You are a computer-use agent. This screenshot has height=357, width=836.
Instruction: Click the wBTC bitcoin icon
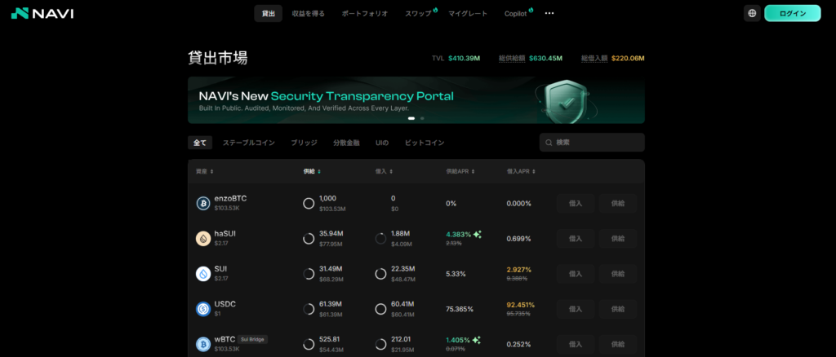point(203,344)
